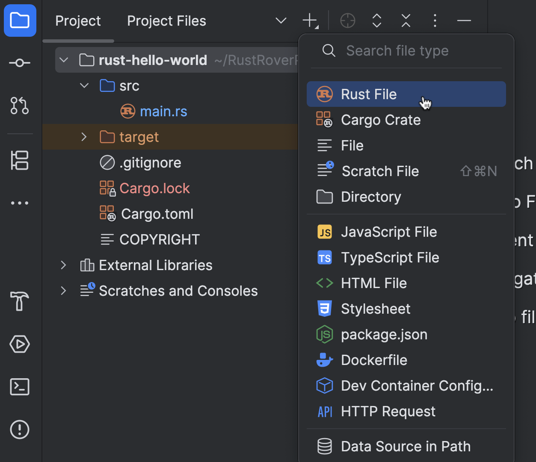Viewport: 536px width, 462px height.
Task: Switch to the Project tab
Action: (78, 21)
